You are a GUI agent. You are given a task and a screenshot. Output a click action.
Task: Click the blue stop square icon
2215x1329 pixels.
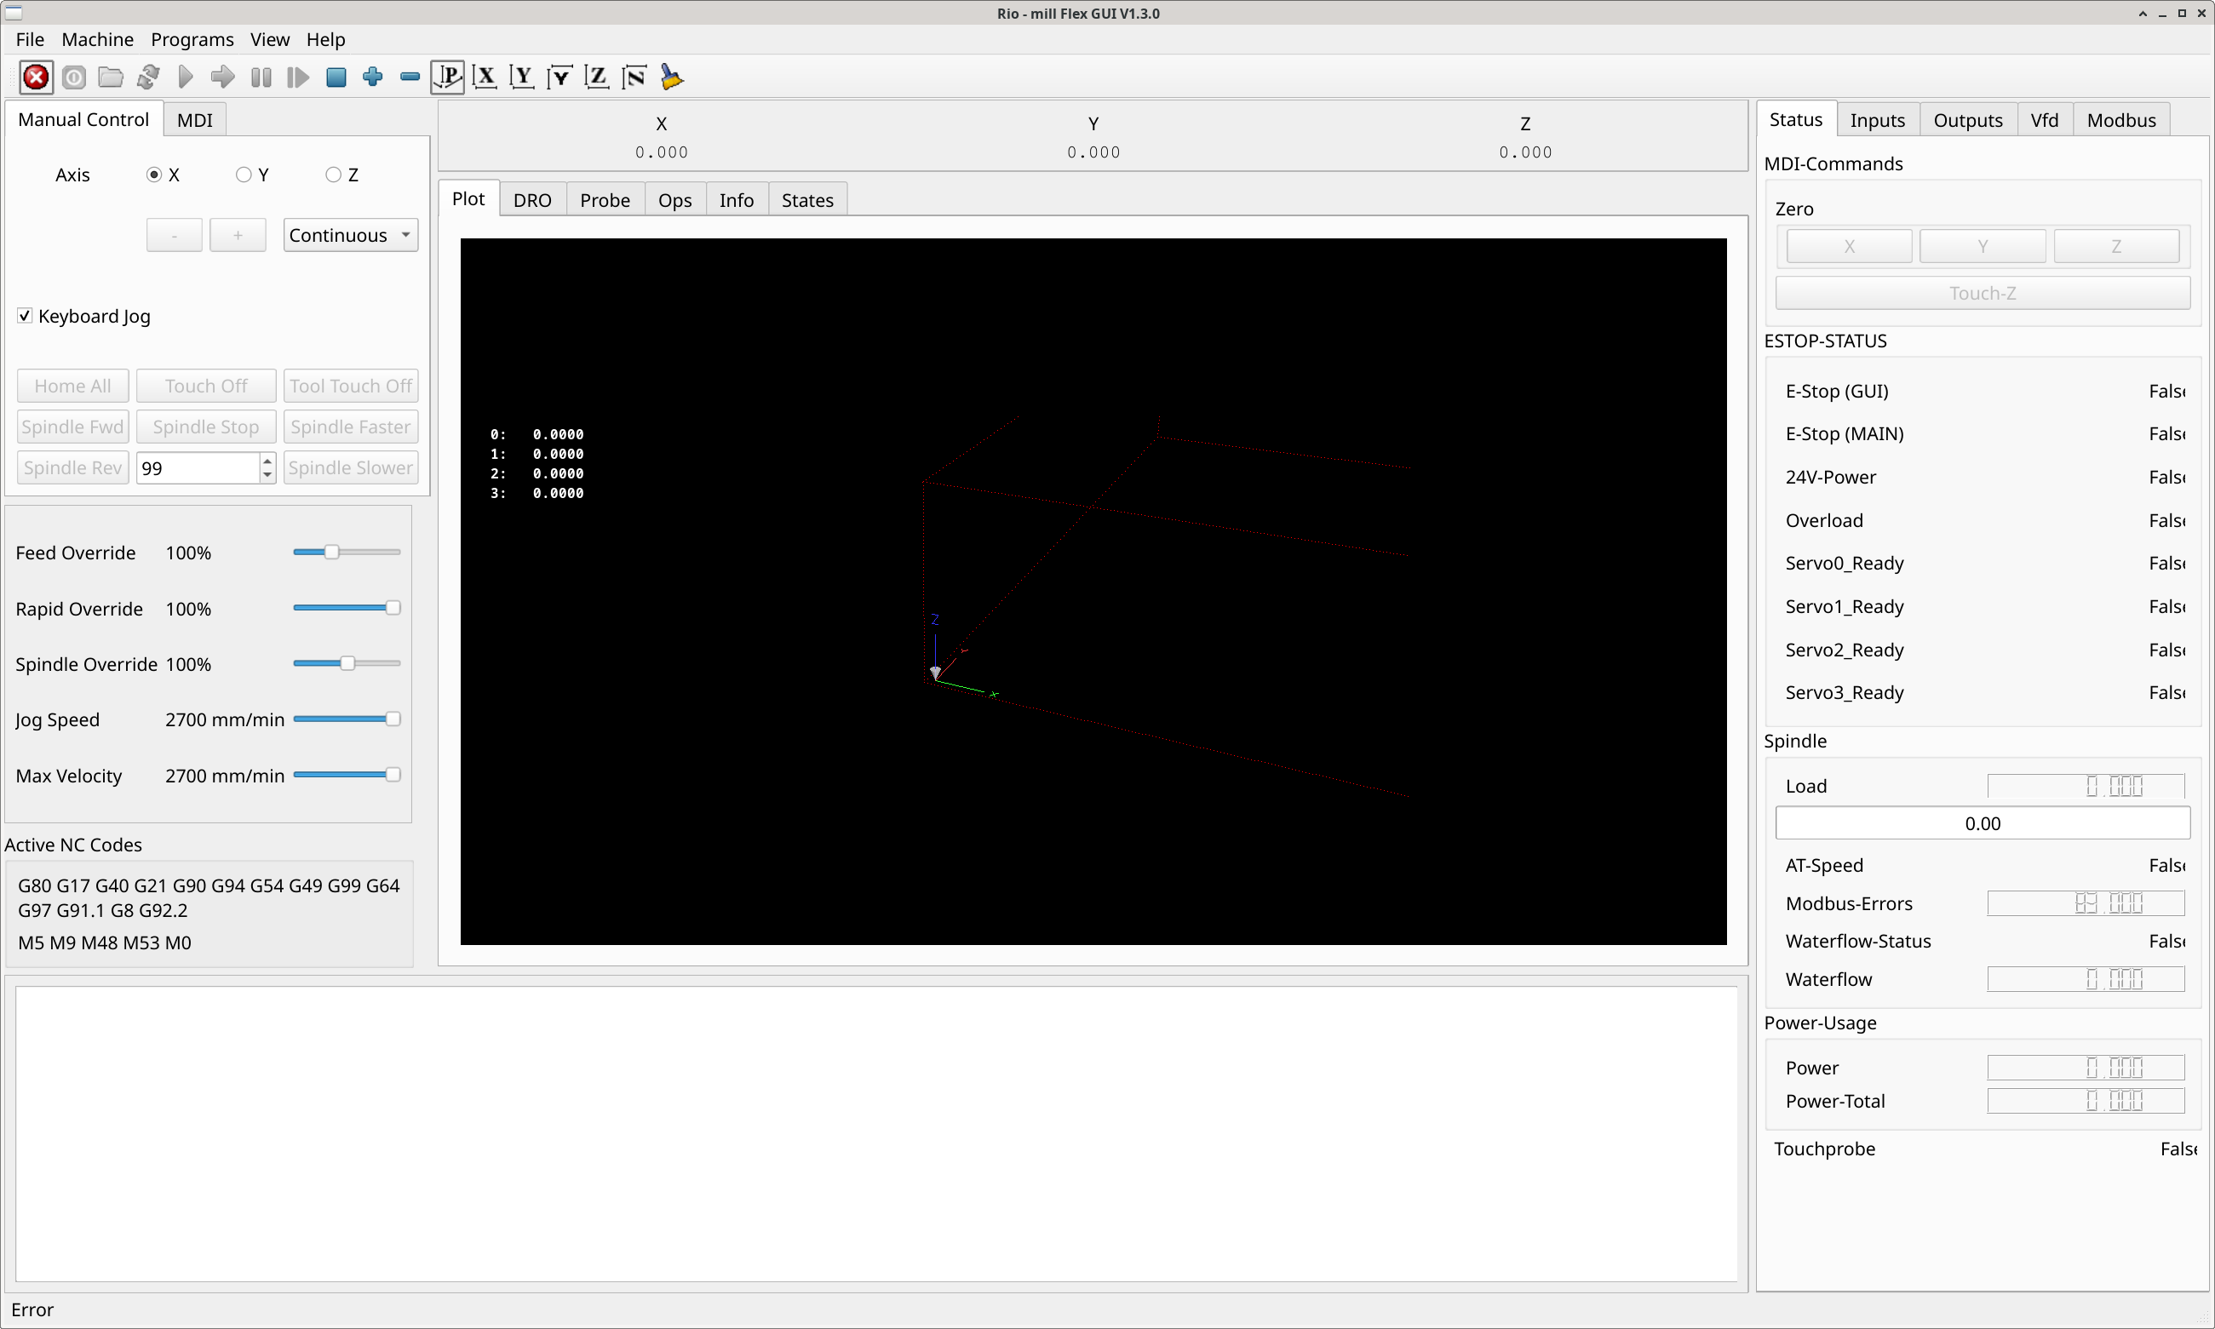(336, 77)
